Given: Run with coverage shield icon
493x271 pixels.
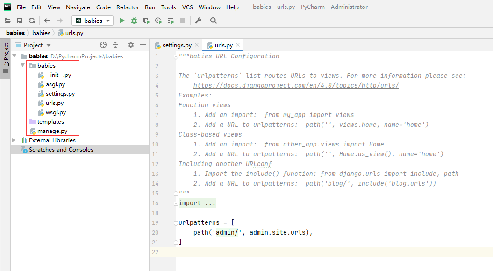Looking at the screenshot, I should (146, 21).
